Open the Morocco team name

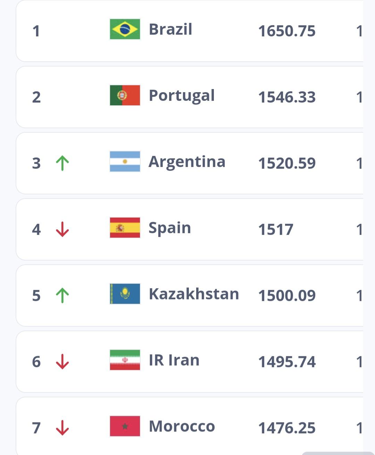coord(182,426)
